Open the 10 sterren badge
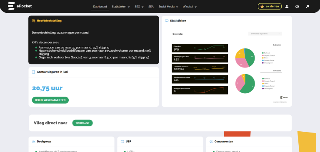Image resolution: width=320 pixels, height=152 pixels. (270, 7)
